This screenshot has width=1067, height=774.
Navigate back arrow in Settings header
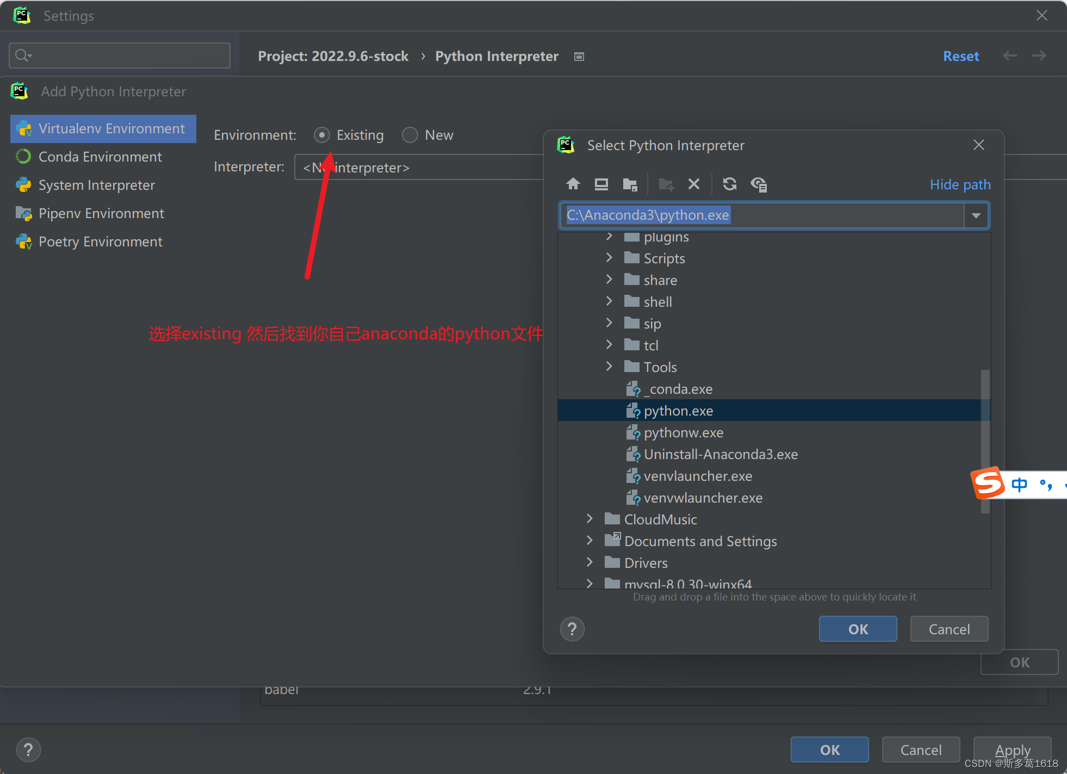[x=1010, y=55]
